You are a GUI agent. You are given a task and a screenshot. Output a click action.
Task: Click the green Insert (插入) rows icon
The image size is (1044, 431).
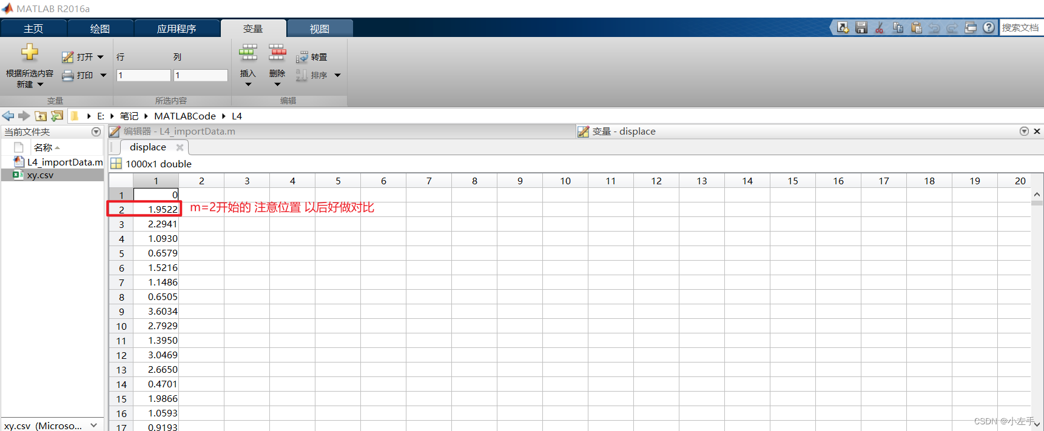(x=248, y=53)
